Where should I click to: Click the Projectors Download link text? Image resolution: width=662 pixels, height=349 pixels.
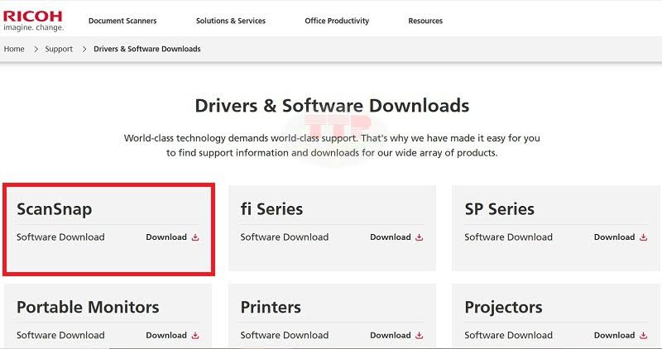click(614, 336)
